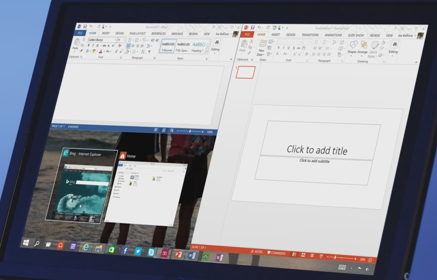Launch Internet Explorer from the taskbar

tap(86, 247)
